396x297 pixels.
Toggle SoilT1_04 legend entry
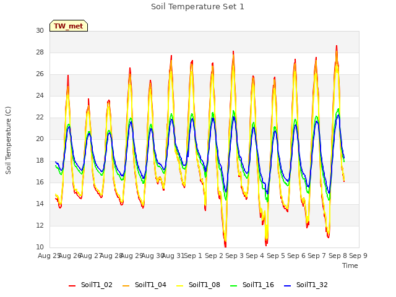[144, 285]
